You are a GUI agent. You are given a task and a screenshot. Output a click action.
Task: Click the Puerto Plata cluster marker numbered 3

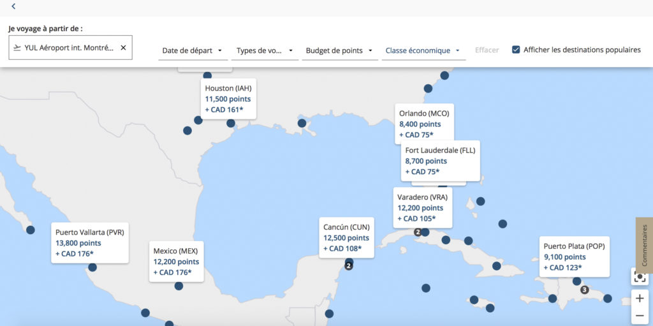tap(584, 290)
